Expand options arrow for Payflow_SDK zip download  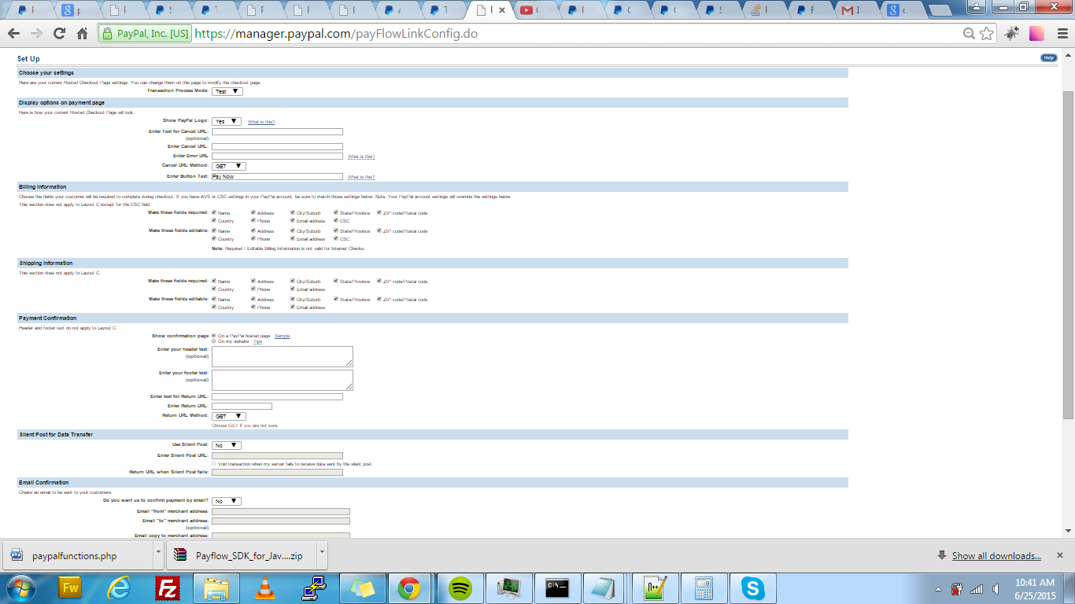click(x=322, y=554)
